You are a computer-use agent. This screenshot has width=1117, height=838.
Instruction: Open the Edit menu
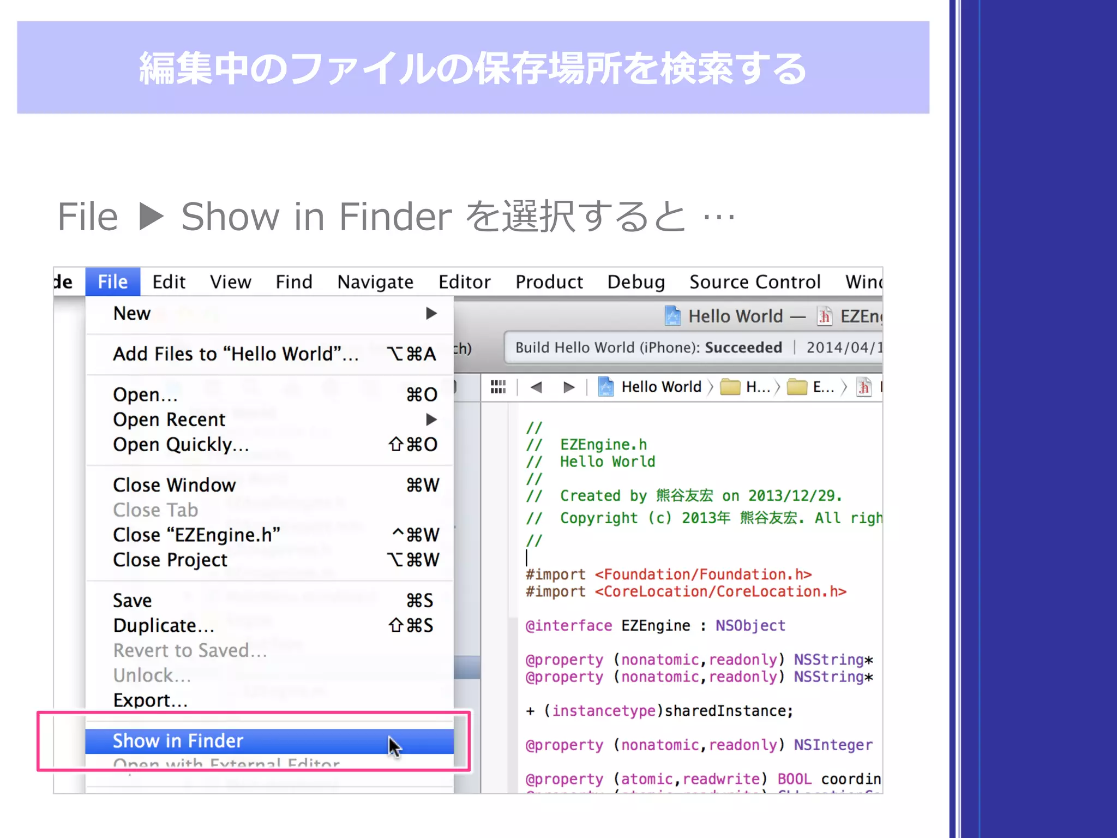click(169, 282)
